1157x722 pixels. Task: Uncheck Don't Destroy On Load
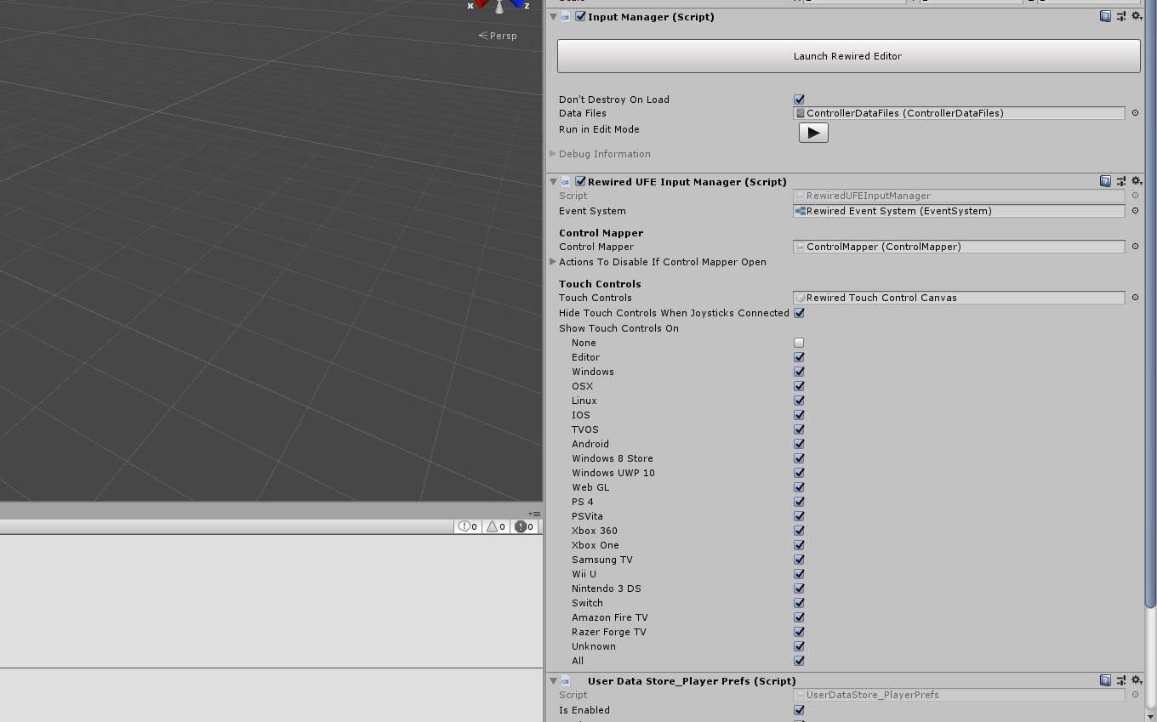pos(798,99)
